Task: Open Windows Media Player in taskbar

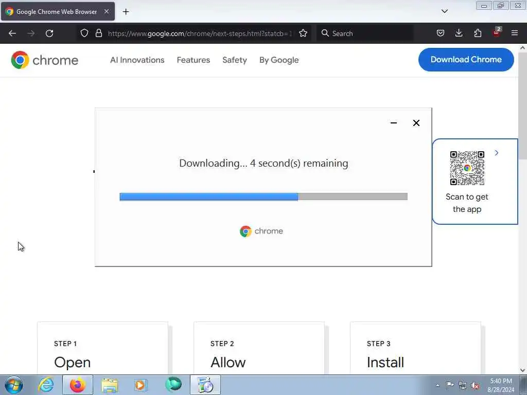Action: (140, 385)
